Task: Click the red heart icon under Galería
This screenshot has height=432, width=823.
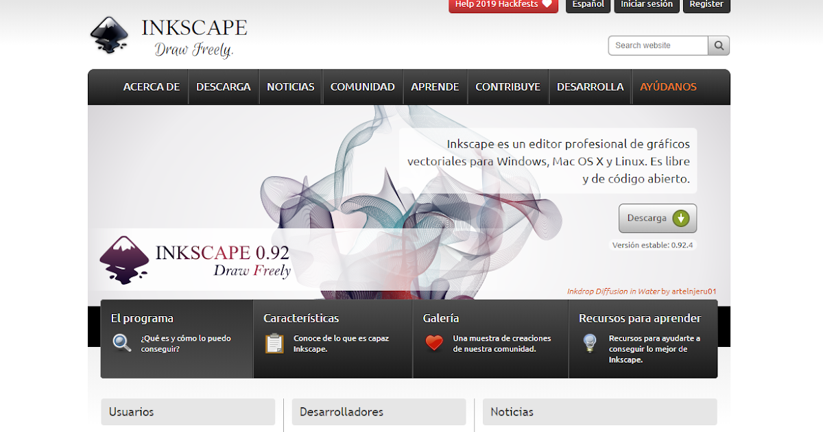Action: 434,343
